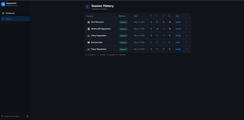
Task: Click the house icon for Rent Discussion
Action: [x=88, y=22]
